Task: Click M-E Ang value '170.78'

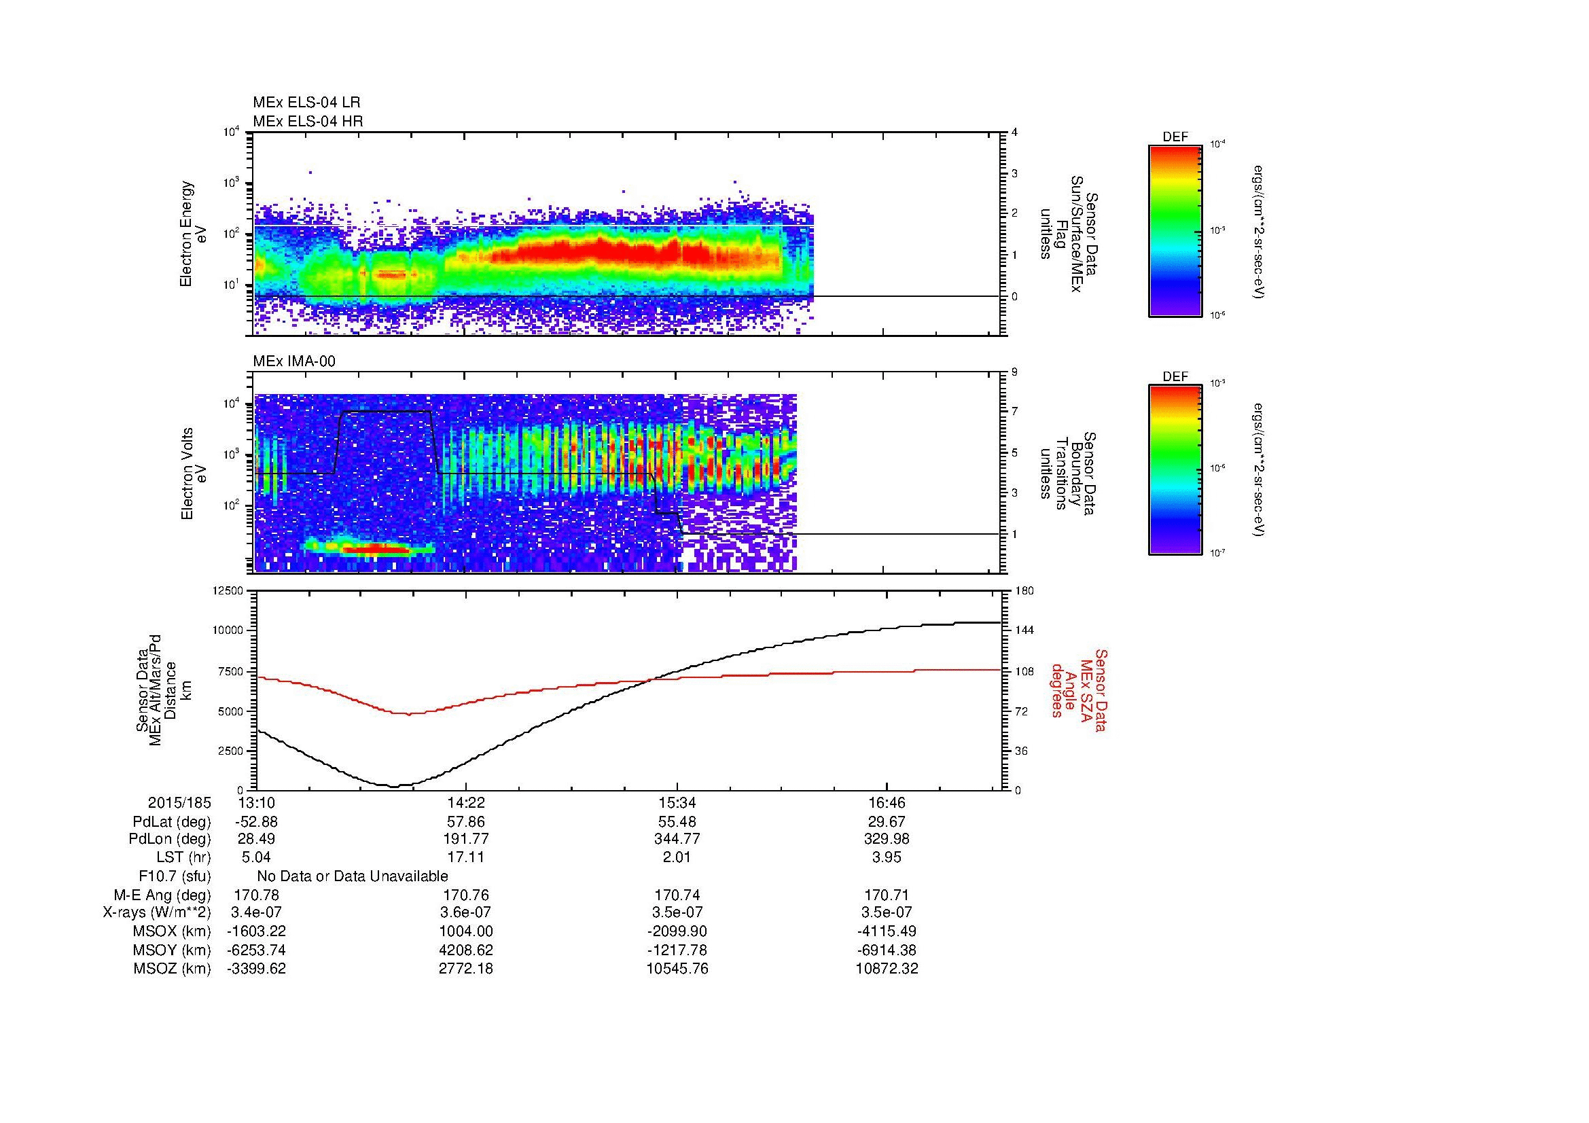Action: [x=257, y=895]
